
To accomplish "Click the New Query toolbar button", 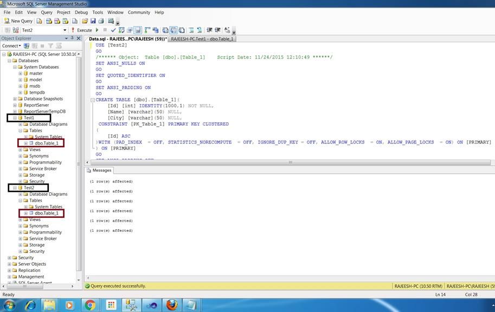I will tap(18, 21).
